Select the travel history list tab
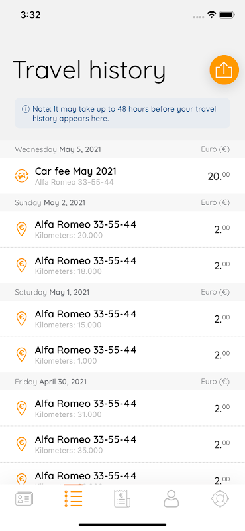 [x=73, y=496]
